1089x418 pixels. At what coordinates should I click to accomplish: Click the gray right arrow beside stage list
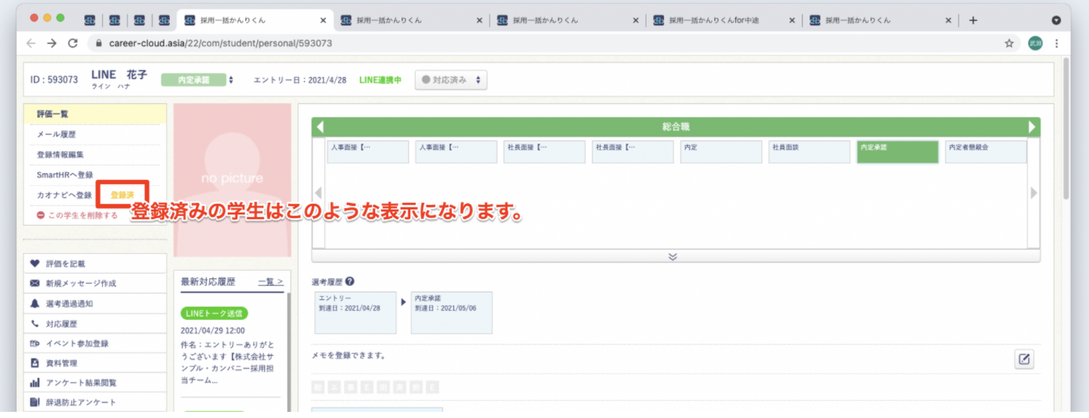[x=1034, y=193]
